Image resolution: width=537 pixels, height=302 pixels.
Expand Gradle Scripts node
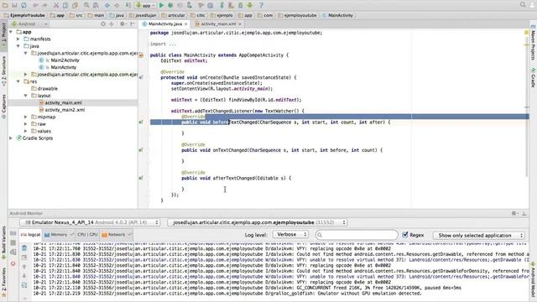11,138
